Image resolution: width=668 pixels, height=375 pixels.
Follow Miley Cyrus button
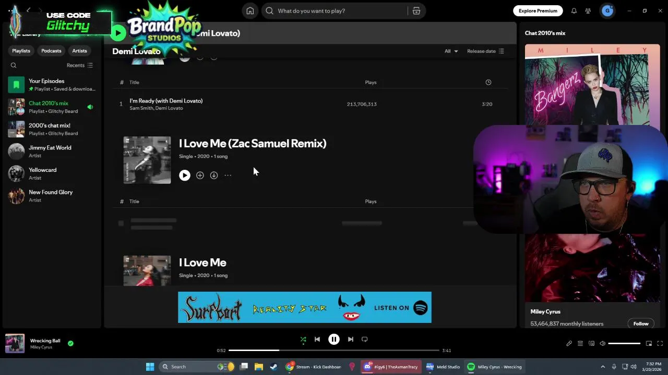tap(641, 324)
